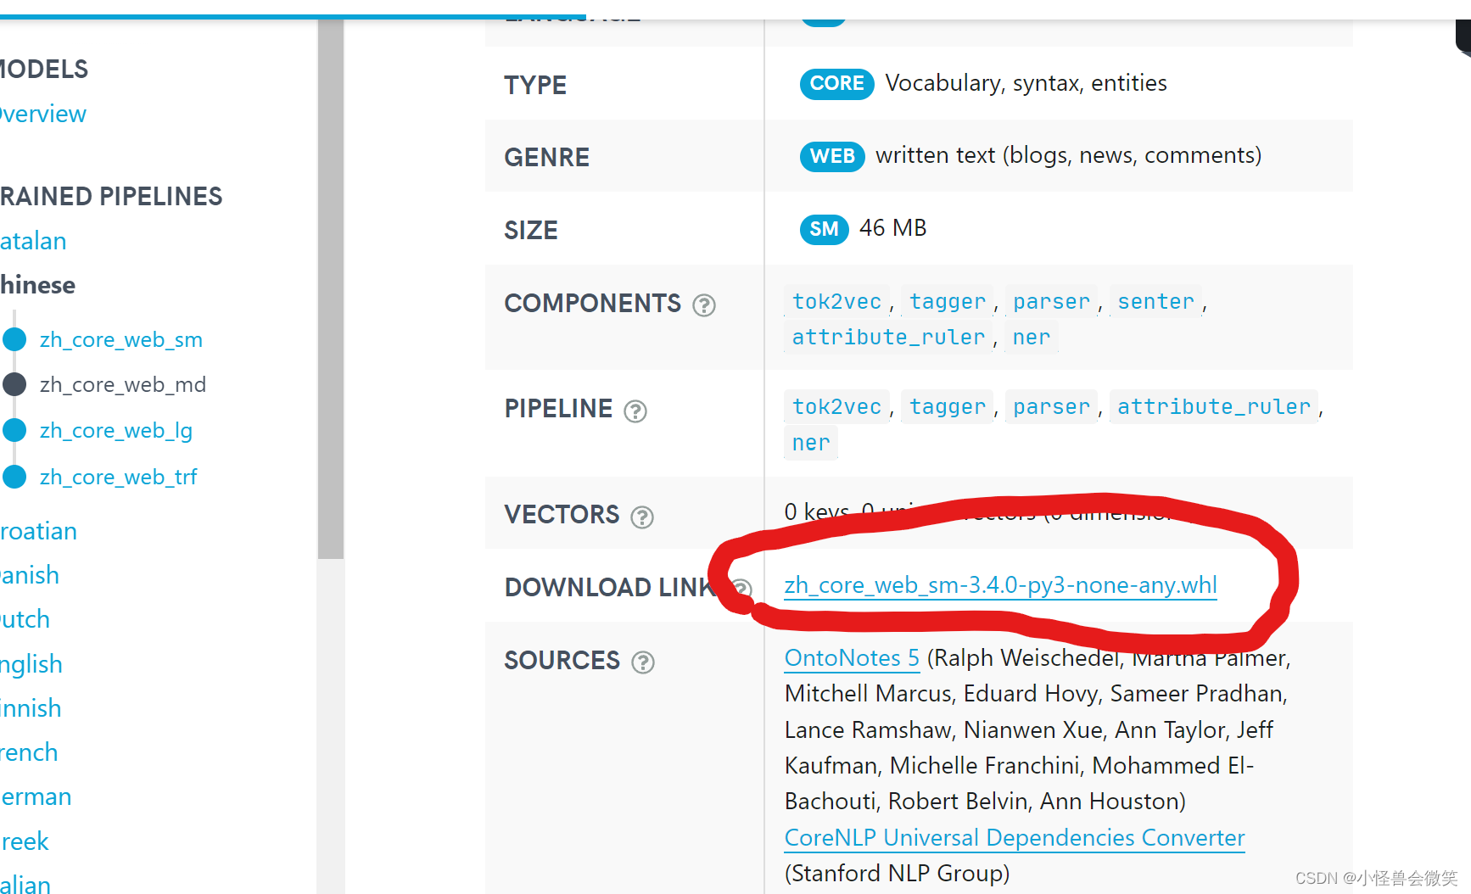Click the 46 MB size value
The image size is (1471, 894).
[893, 228]
